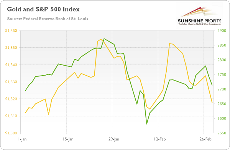Click the 2600 S&P axis label
This screenshot has height=150, width=230.
click(x=222, y=118)
